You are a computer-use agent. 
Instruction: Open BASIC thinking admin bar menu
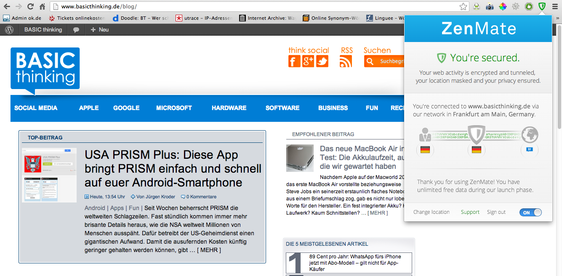tap(43, 30)
